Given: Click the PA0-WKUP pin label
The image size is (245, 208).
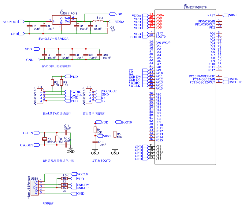Looking at the screenshot, I should [163, 43].
